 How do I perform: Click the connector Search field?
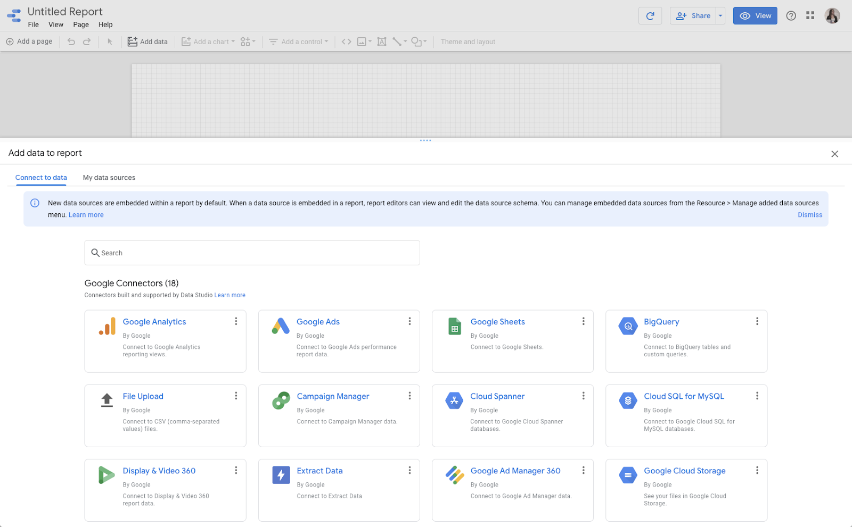tap(252, 253)
